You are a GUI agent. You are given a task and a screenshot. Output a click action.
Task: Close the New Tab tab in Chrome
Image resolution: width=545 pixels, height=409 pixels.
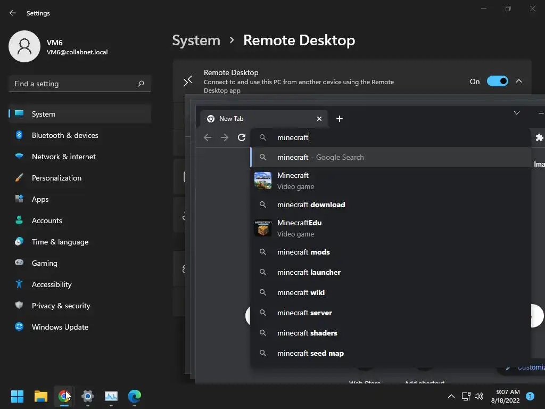[319, 119]
